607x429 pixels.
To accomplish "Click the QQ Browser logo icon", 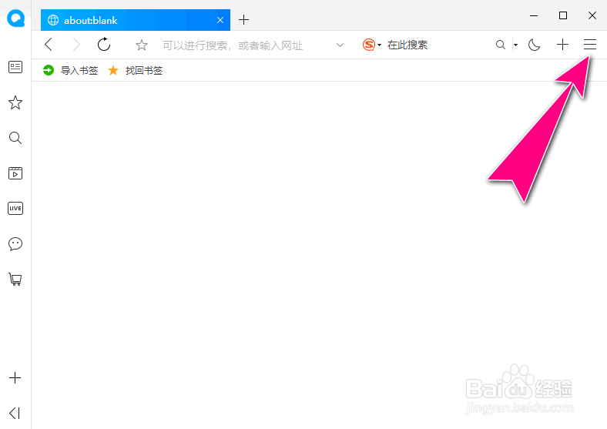I will (x=15, y=18).
